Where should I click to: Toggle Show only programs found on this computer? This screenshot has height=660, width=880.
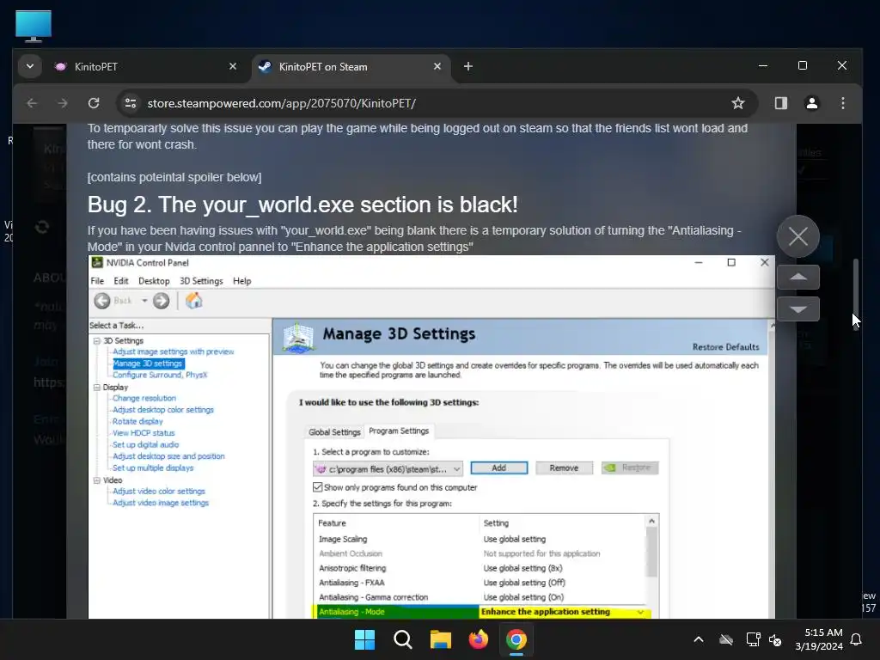click(x=318, y=487)
